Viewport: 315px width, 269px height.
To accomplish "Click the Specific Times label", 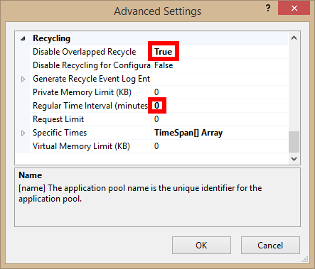I will point(60,133).
